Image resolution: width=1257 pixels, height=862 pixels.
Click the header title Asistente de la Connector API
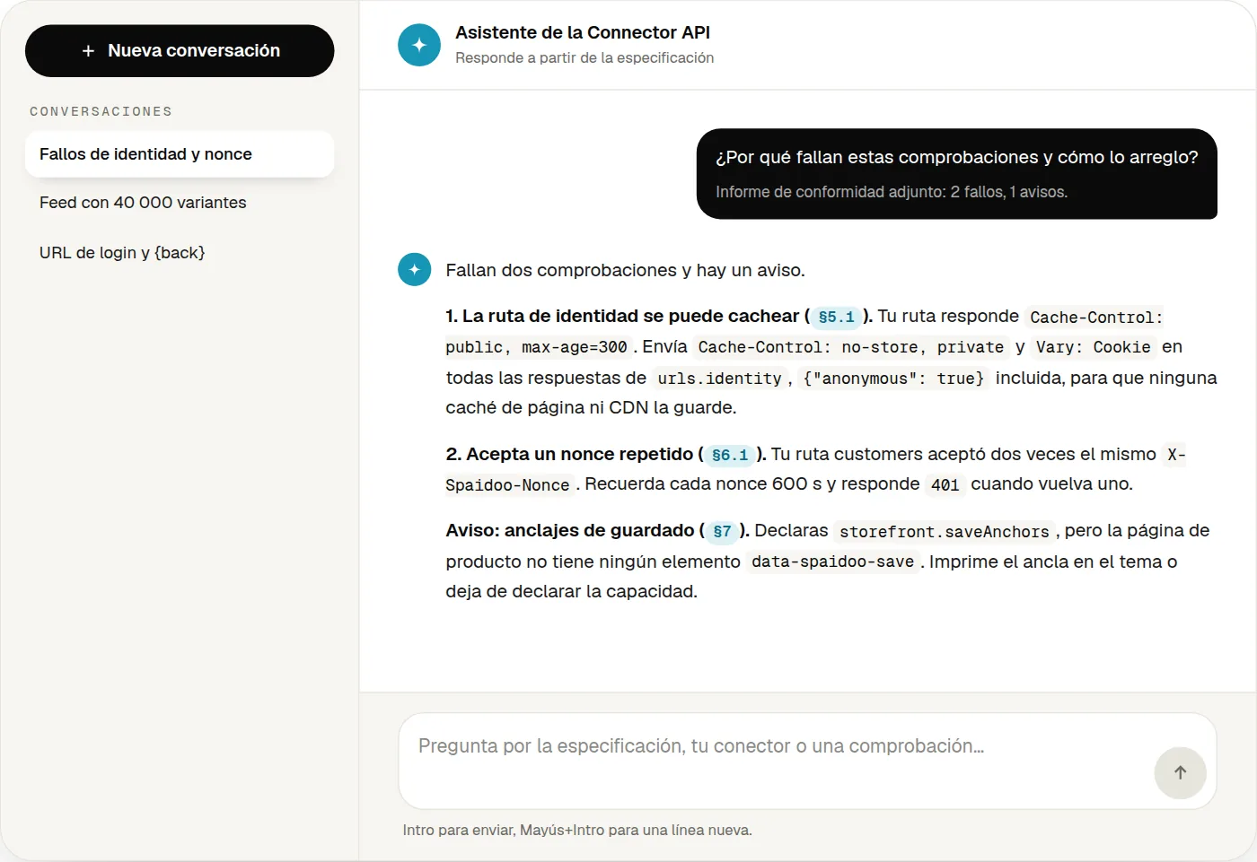(x=583, y=32)
